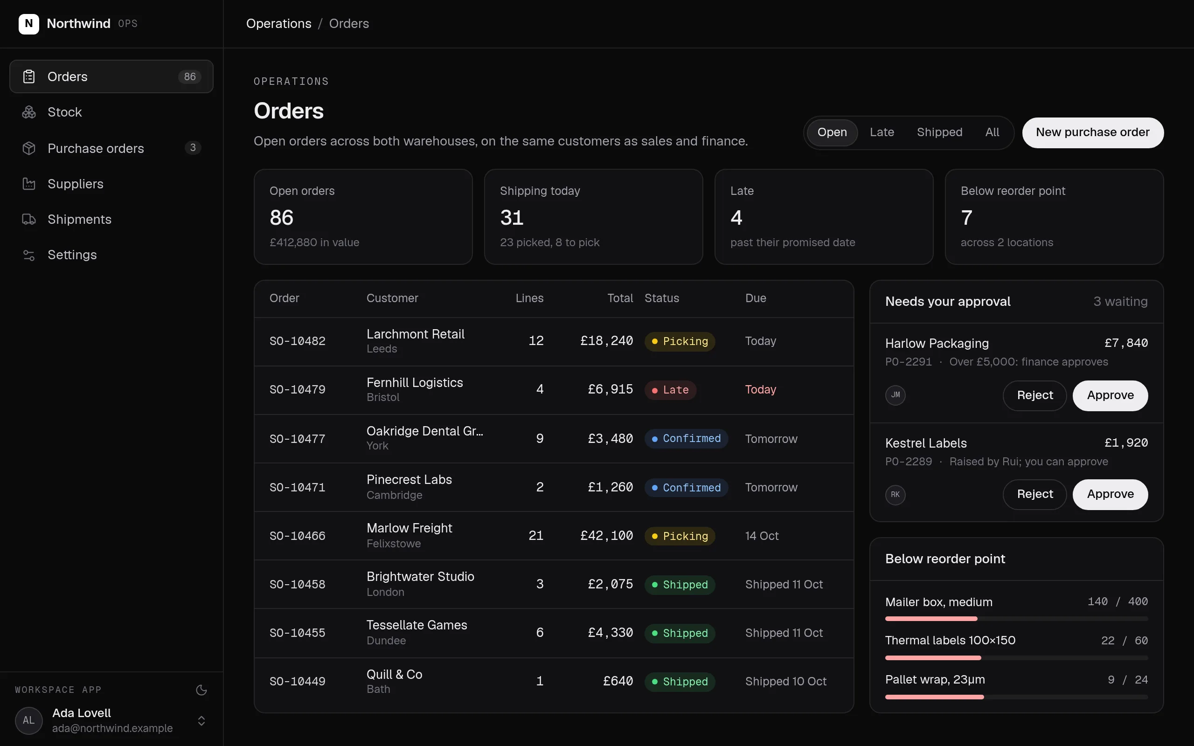Open the Late summary card

pyautogui.click(x=824, y=217)
